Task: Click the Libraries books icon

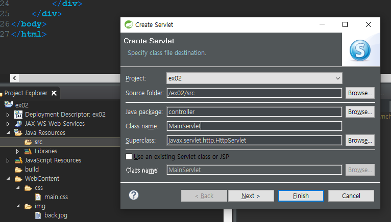Action: point(28,151)
